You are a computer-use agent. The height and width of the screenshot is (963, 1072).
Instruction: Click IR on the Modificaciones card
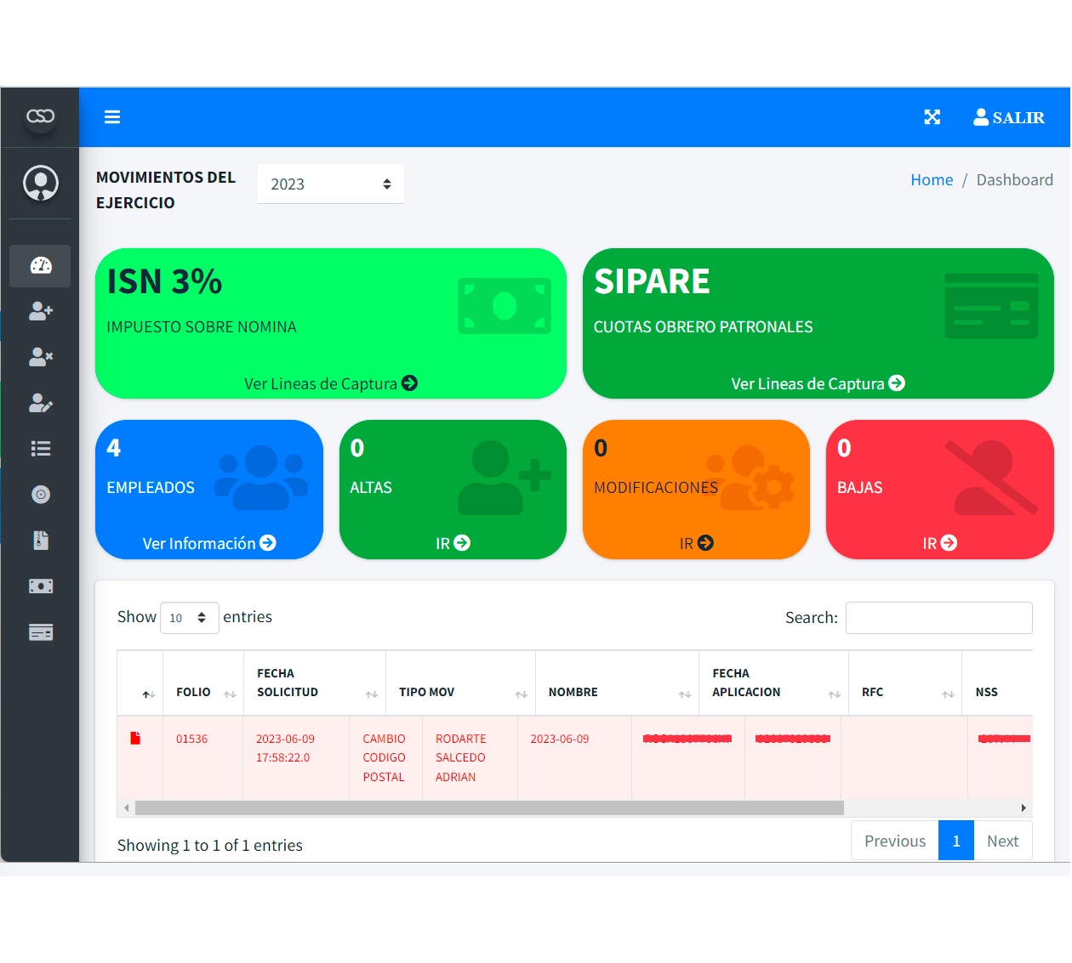[696, 543]
